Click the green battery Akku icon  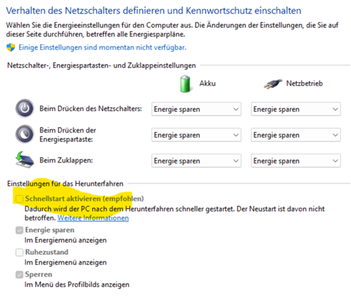pyautogui.click(x=185, y=84)
